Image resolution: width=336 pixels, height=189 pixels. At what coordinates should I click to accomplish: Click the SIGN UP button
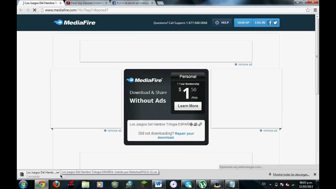click(243, 23)
